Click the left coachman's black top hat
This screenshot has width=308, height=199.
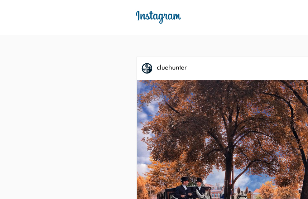[185, 179]
